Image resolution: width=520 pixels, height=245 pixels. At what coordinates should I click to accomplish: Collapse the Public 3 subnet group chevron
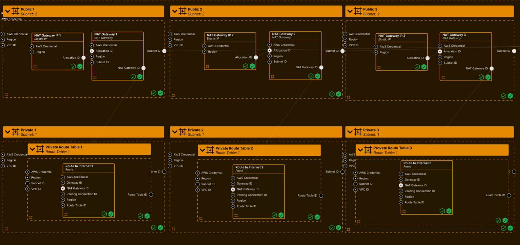350,11
